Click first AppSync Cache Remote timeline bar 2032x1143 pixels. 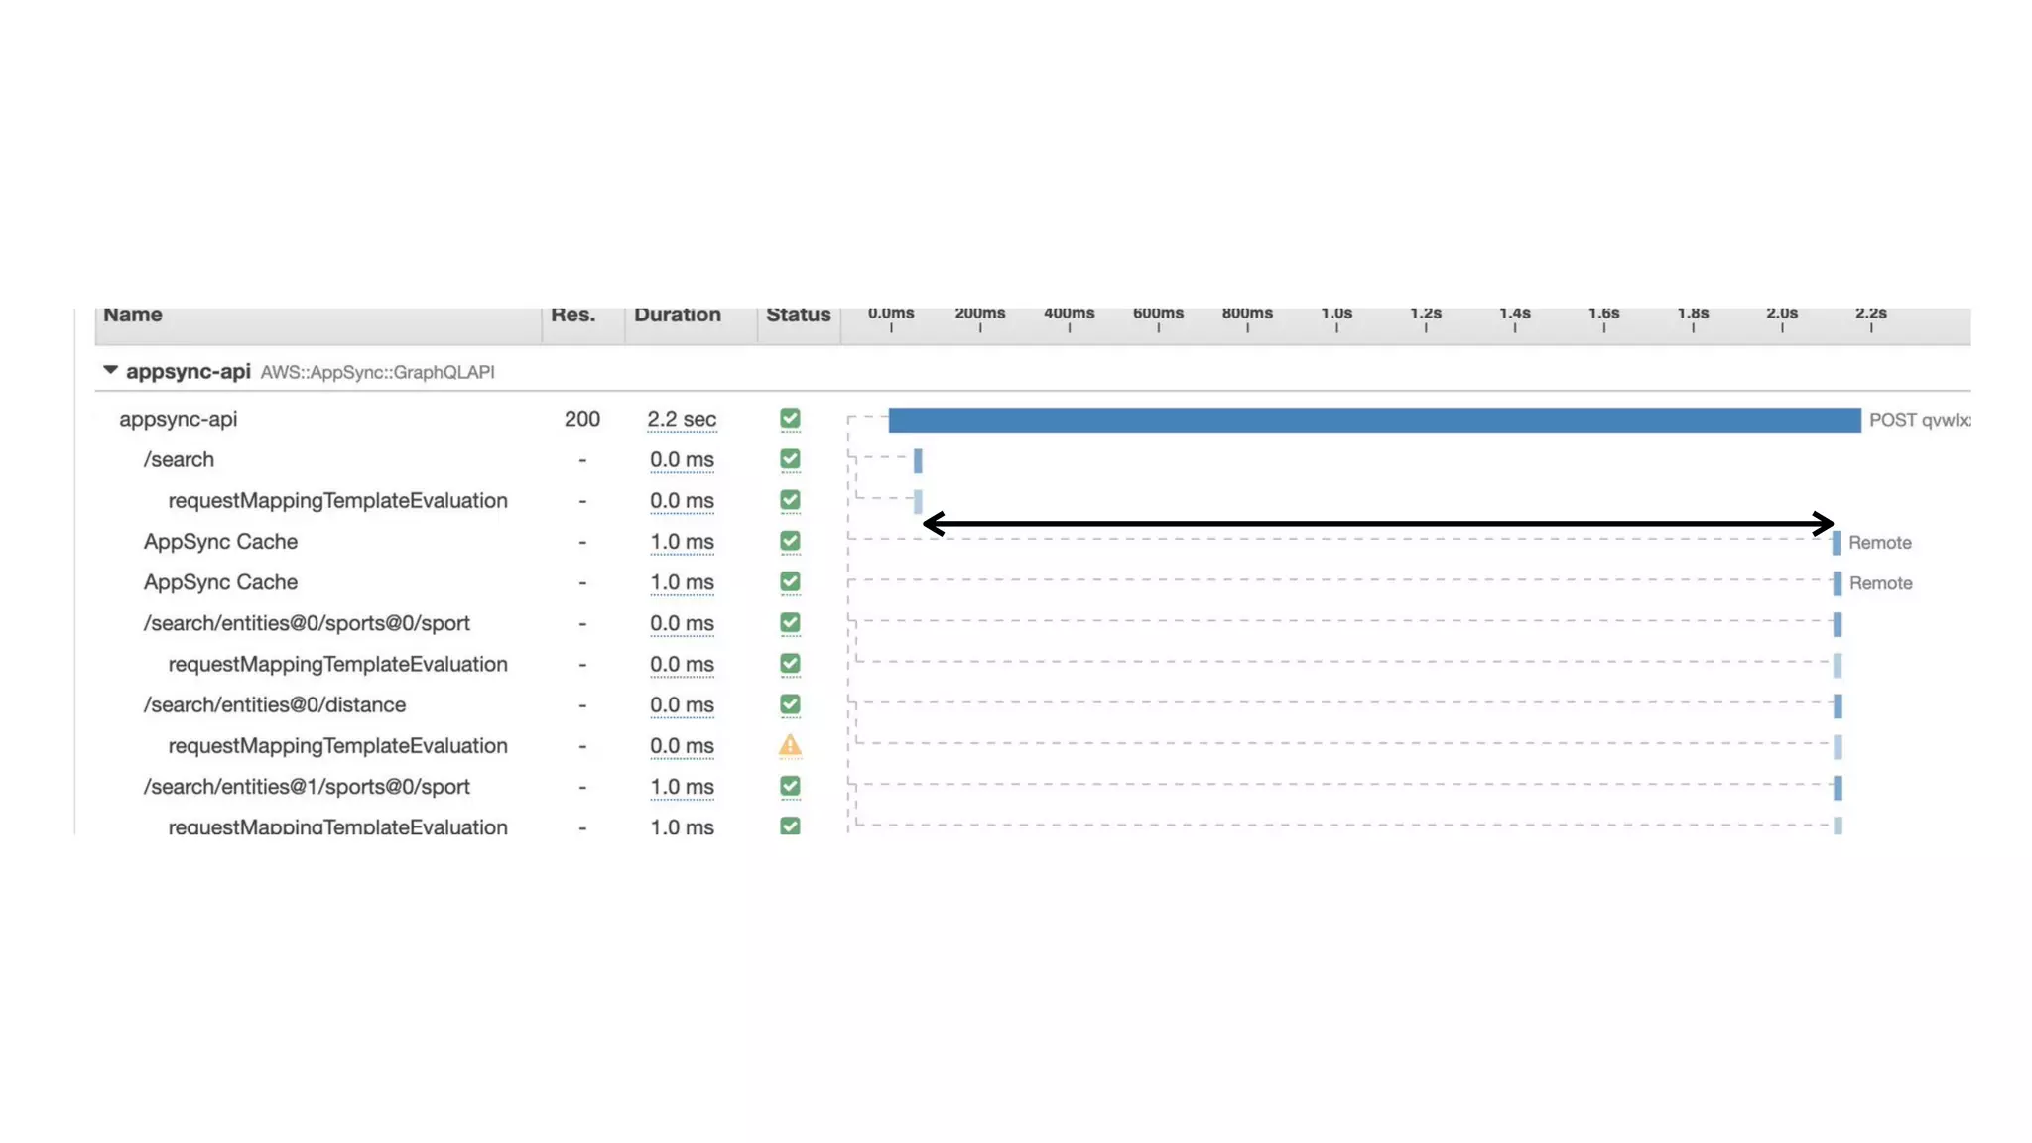[1837, 543]
